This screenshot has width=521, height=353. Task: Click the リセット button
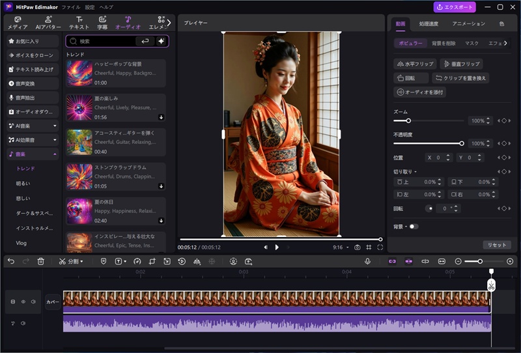click(x=497, y=245)
